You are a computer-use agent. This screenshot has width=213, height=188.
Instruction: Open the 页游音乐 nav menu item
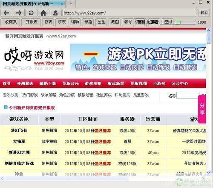(x=70, y=84)
